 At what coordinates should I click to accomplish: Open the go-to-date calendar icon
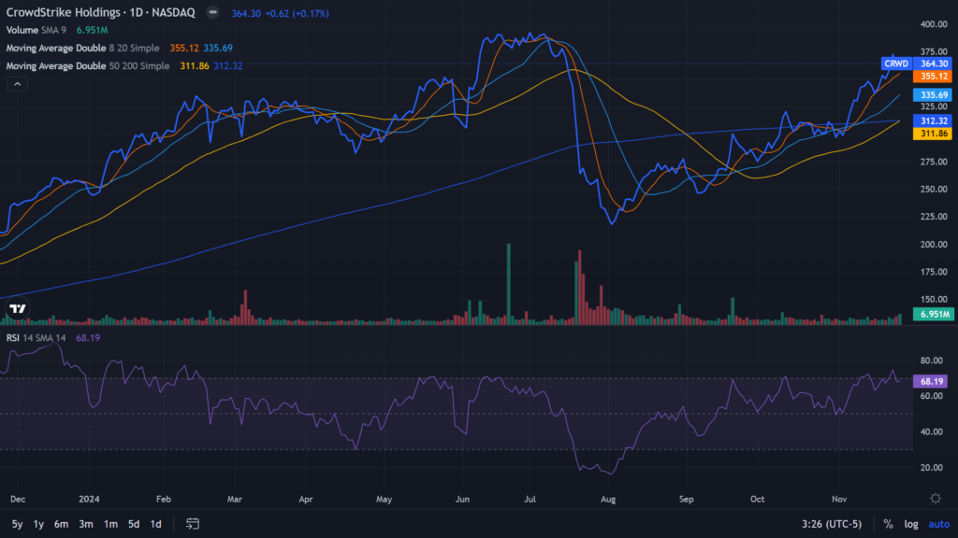pyautogui.click(x=193, y=524)
